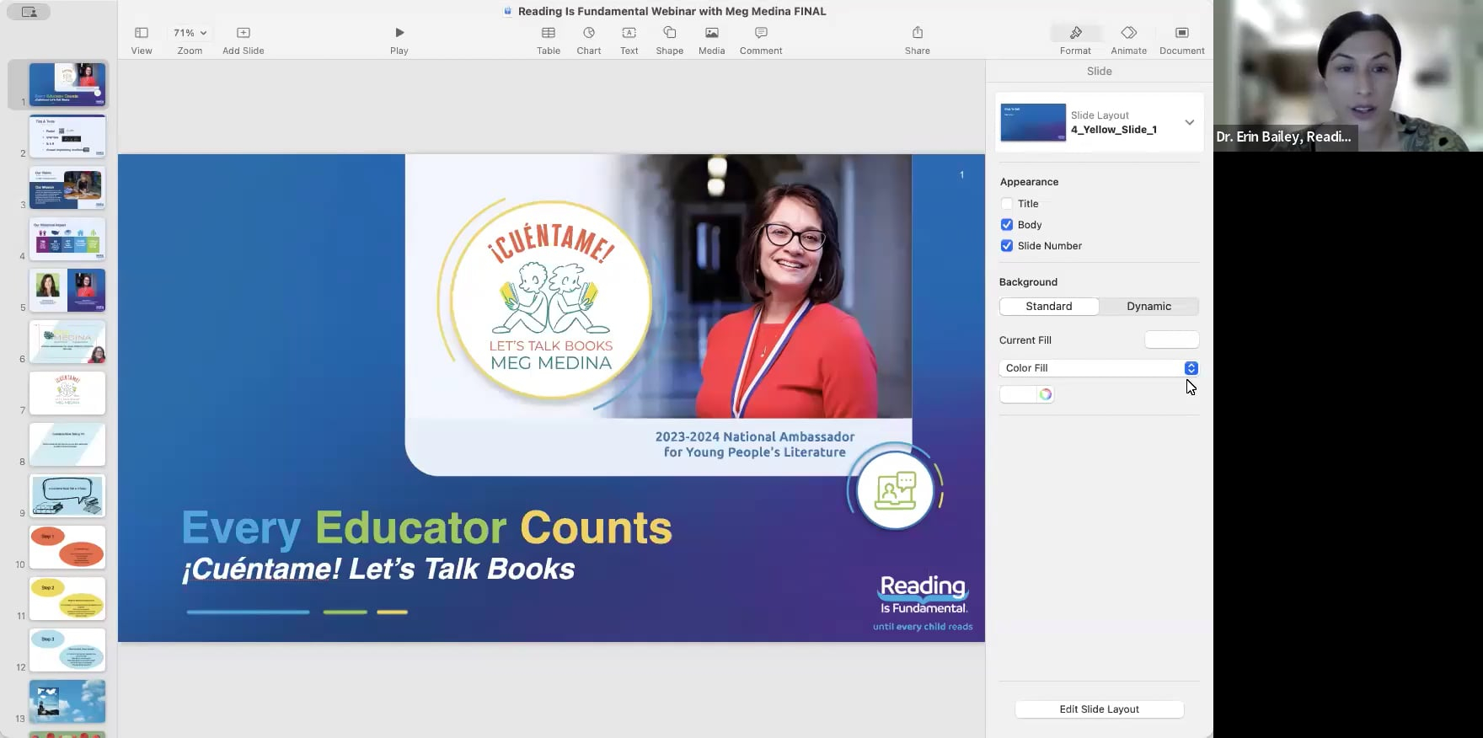
Task: Open the View options icon
Action: point(142,33)
